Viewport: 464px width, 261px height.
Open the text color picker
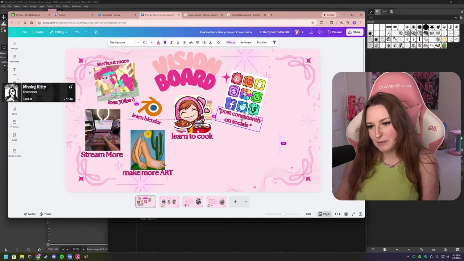click(158, 42)
